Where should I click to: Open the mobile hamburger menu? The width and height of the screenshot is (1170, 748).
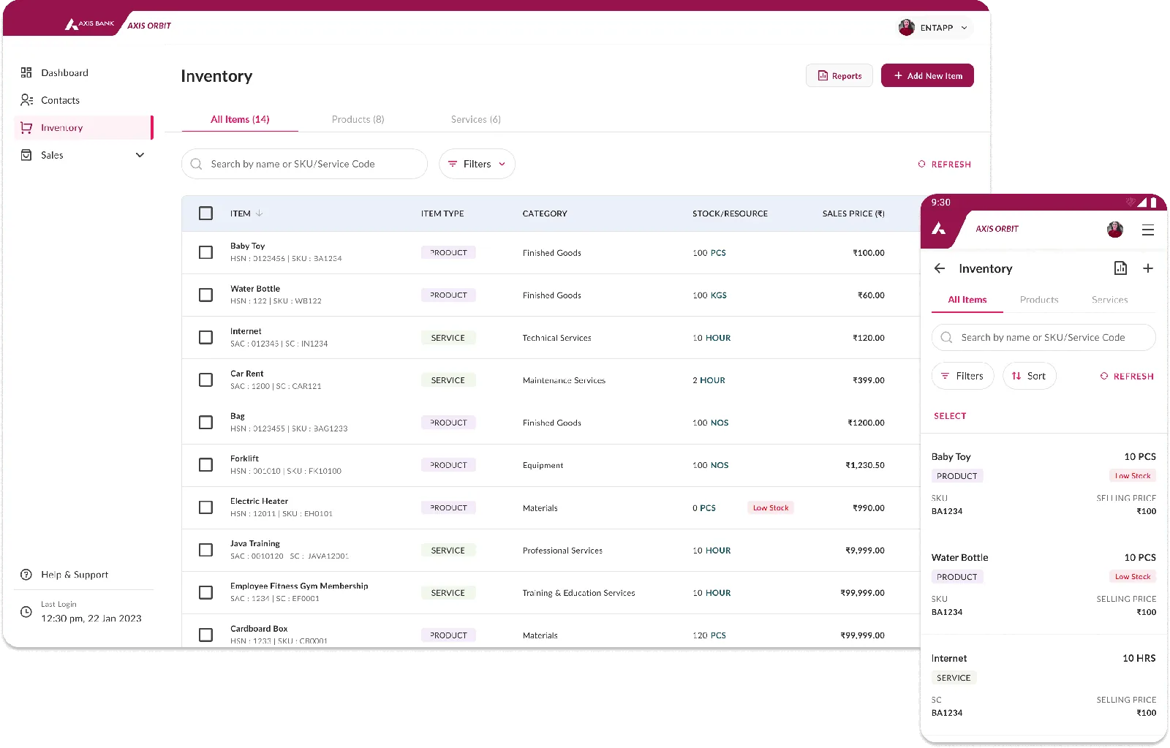1148,230
